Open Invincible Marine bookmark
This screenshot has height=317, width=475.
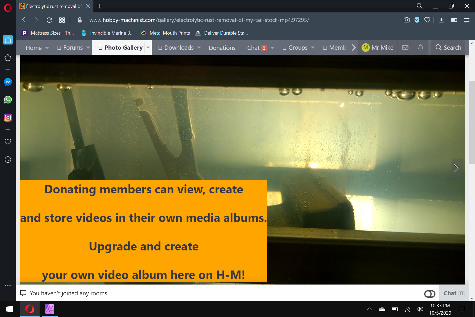coord(107,33)
